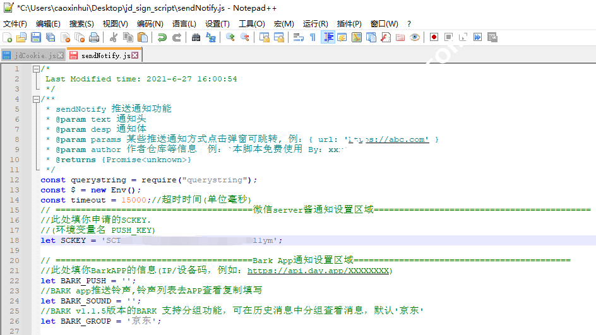Viewport: 596px width, 335px height.
Task: Open Folder as Workspace icon
Action: pos(400,37)
